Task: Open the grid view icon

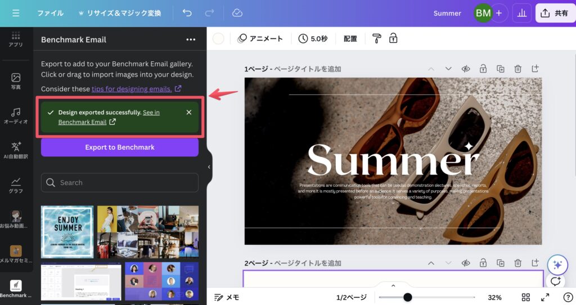Action: pyautogui.click(x=525, y=297)
